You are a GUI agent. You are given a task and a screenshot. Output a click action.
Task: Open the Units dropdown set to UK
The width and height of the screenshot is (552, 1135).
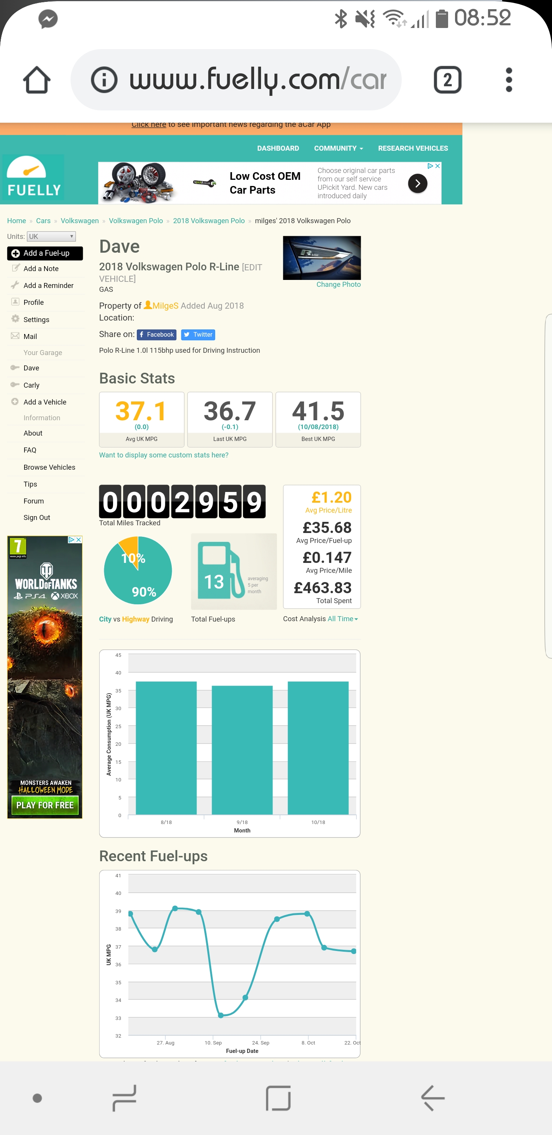(x=51, y=237)
